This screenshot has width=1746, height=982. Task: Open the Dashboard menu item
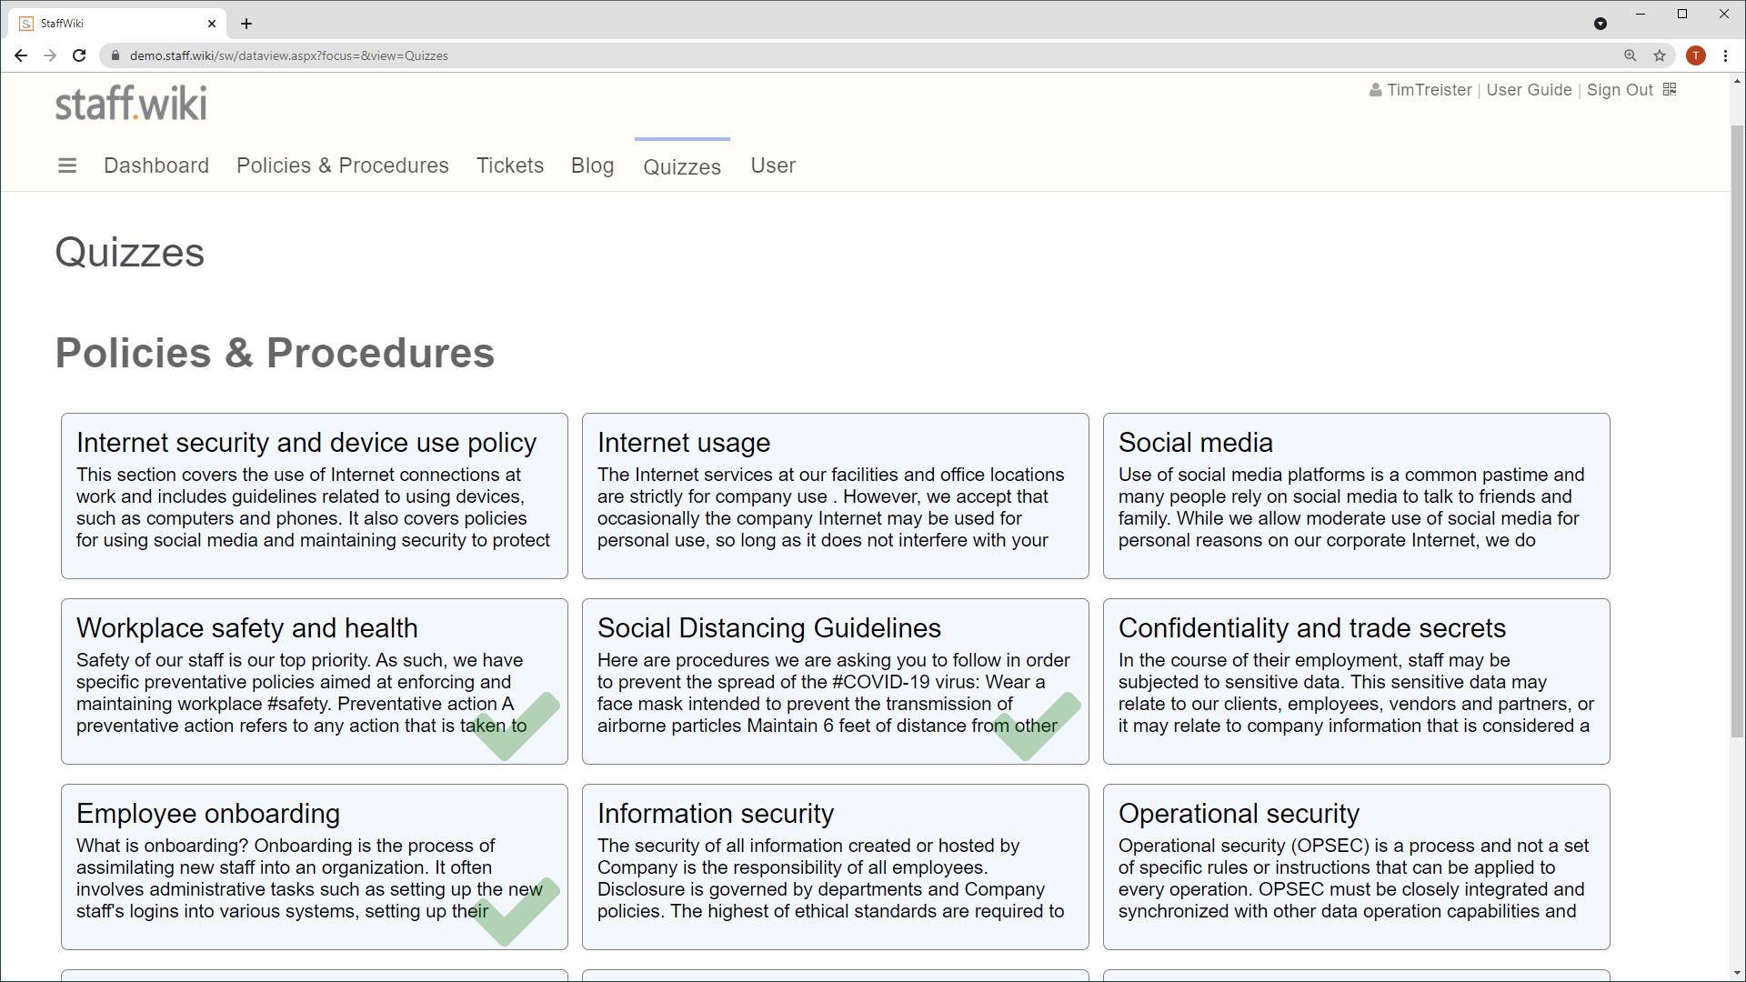[156, 165]
